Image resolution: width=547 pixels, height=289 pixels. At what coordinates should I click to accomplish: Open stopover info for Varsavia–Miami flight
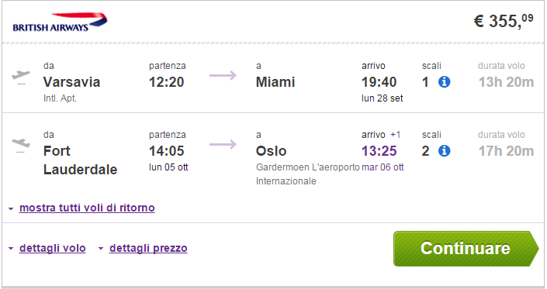point(444,82)
